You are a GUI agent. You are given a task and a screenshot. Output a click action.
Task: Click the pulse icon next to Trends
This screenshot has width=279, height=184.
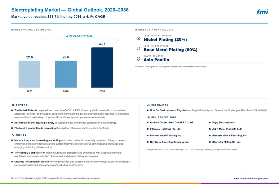(x=13, y=135)
